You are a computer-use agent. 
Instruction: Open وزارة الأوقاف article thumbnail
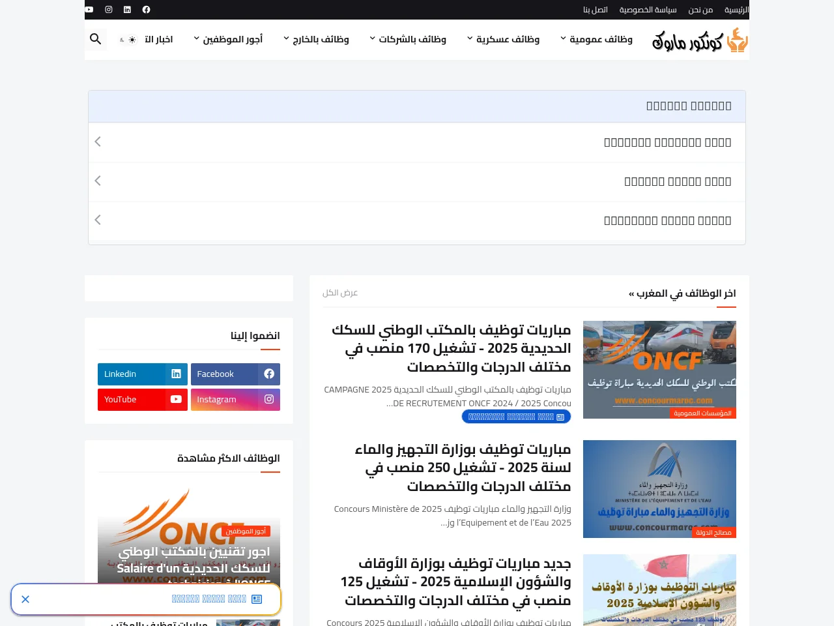coord(659,590)
